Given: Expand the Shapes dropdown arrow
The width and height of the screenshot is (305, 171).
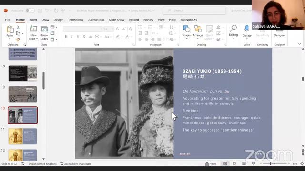Looking at the screenshot, I should point(186,39).
